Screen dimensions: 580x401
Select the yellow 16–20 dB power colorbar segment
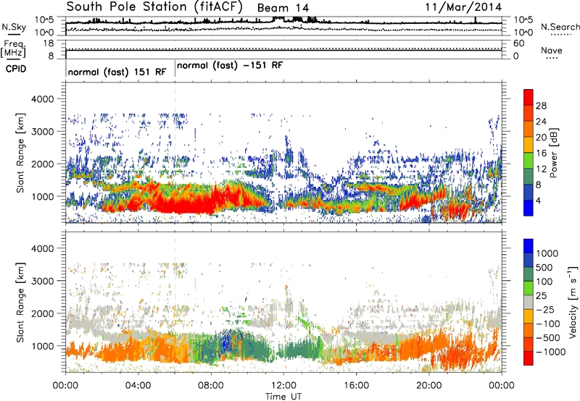click(529, 145)
